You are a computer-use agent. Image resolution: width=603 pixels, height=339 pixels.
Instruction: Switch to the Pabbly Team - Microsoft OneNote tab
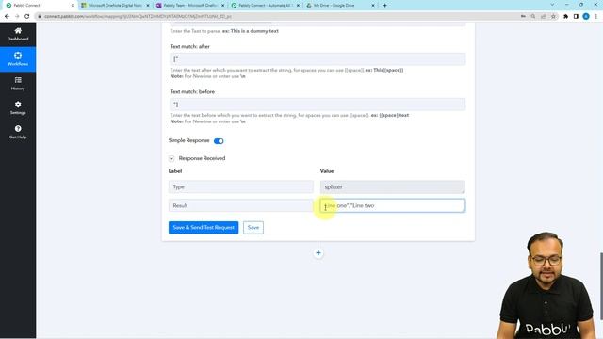coord(190,6)
